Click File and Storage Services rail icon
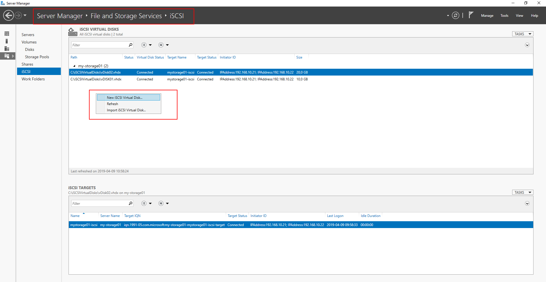Screen dimensions: 546x282 7,56
